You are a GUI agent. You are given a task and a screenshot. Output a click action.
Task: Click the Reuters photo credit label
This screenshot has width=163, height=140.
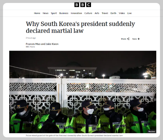coord(152,131)
